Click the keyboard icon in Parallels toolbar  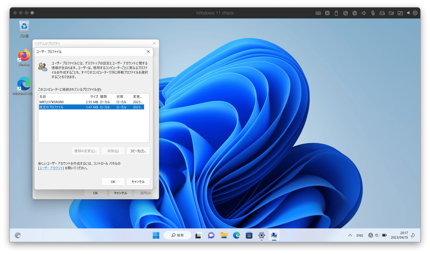pos(318,13)
